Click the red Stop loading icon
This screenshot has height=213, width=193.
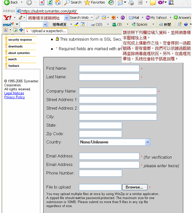coord(42,2)
